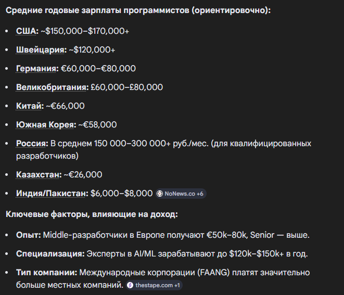
Task: Open the Китай link
Action: click(x=29, y=106)
